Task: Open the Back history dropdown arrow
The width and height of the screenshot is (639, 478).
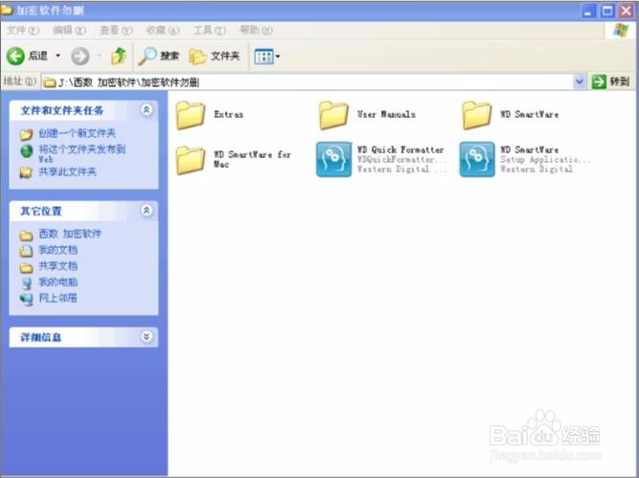Action: click(x=58, y=56)
